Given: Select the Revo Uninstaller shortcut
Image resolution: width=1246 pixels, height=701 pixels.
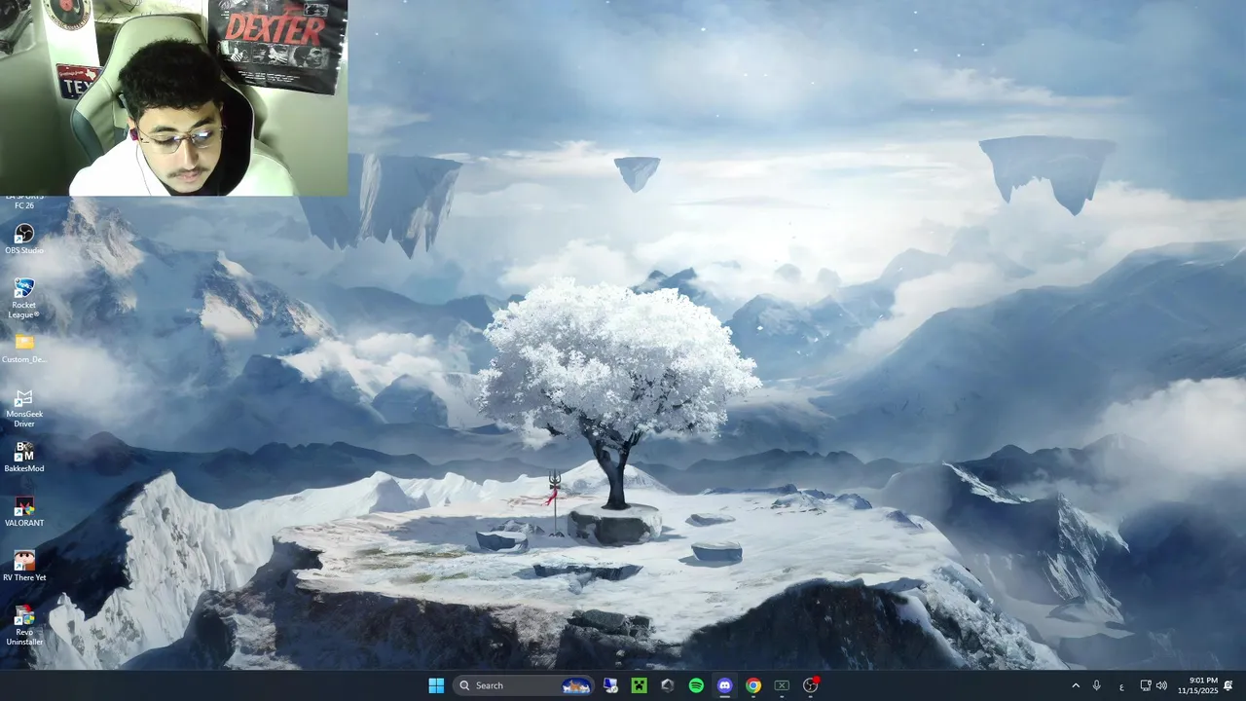Looking at the screenshot, I should click(x=24, y=625).
